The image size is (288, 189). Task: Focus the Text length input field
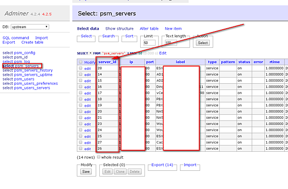tap(171, 43)
